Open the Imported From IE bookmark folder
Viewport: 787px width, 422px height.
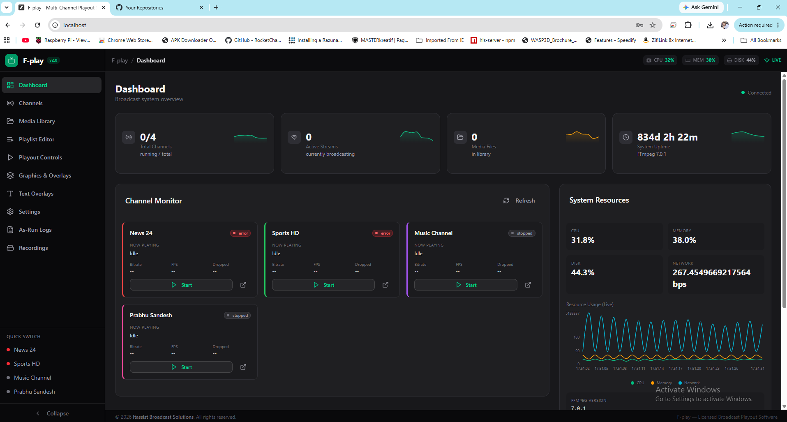(x=440, y=40)
